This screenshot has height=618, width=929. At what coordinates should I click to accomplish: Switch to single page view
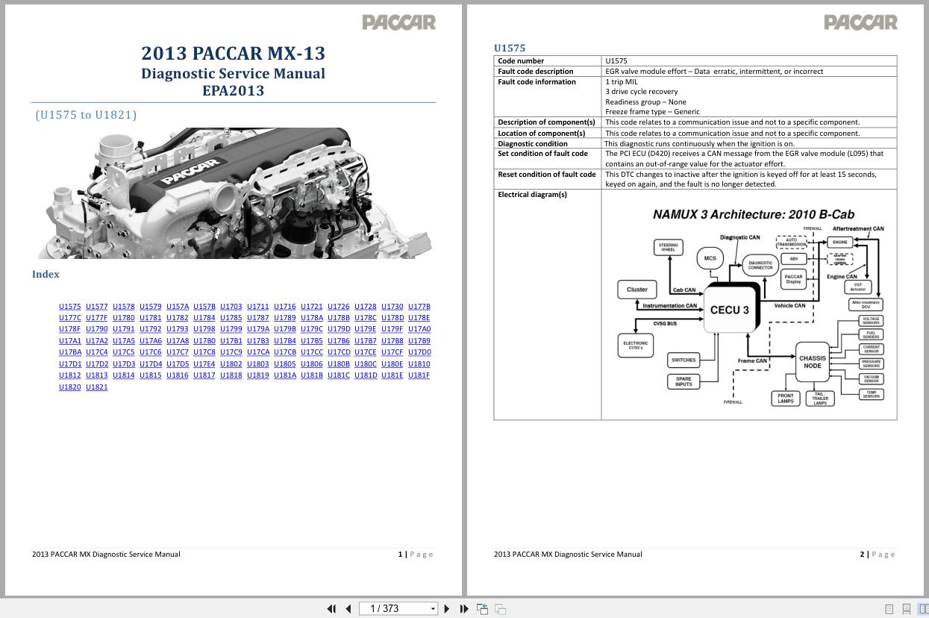click(889, 609)
